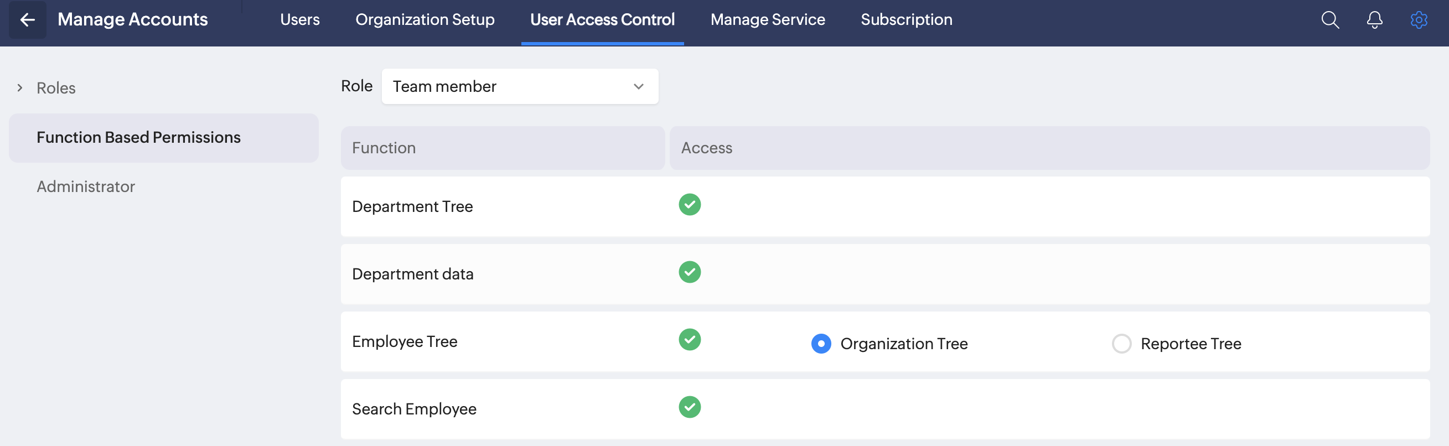The image size is (1449, 446).
Task: Expand the Roles tree chevron
Action: 20,88
